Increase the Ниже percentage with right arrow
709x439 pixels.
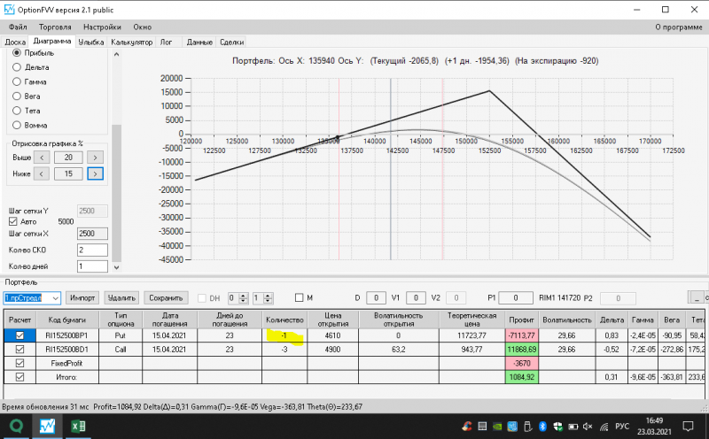click(x=95, y=173)
